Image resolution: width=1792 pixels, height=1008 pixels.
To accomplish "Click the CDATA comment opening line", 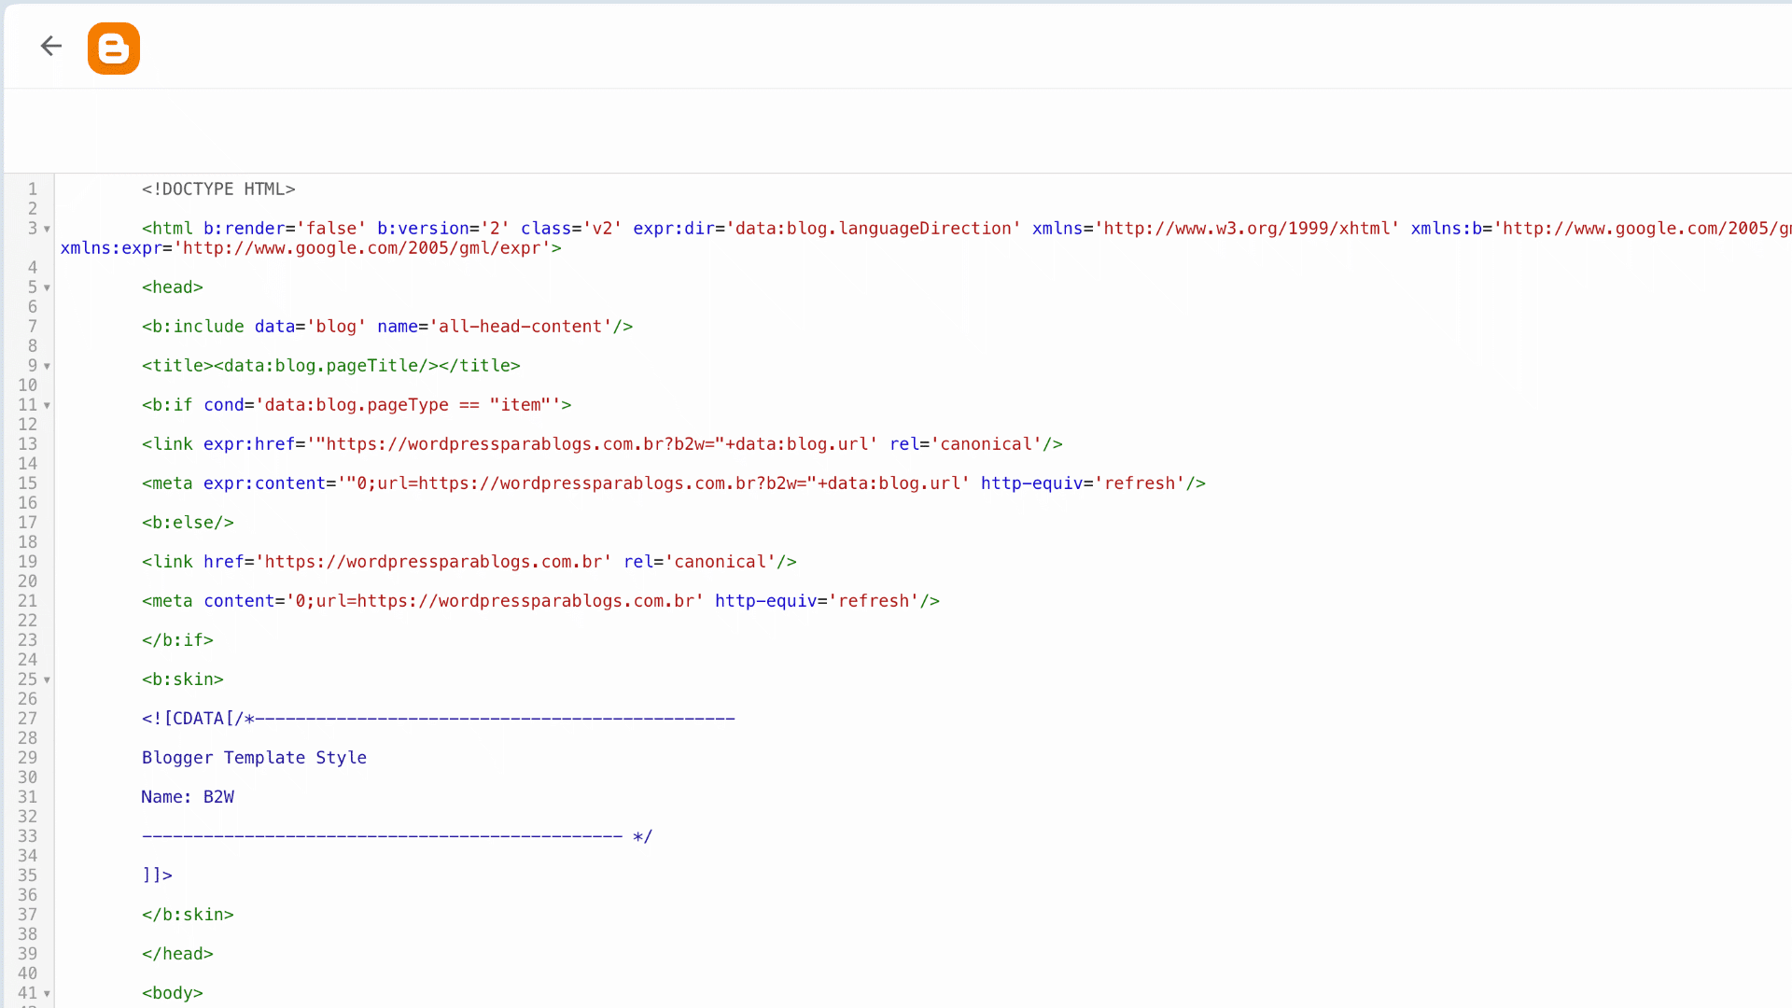I will pyautogui.click(x=439, y=719).
